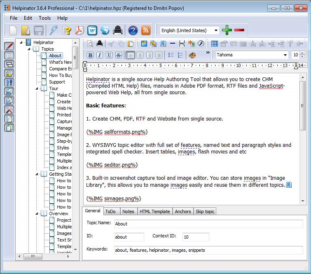Open a project with the yellow folder icon
The width and height of the screenshot is (311, 274).
(26, 30)
